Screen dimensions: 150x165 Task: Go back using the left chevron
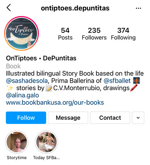(x=9, y=8)
